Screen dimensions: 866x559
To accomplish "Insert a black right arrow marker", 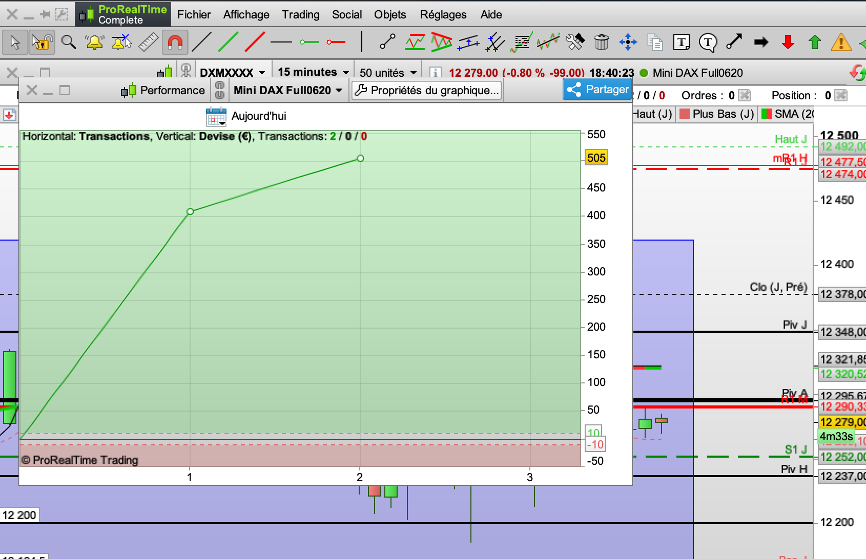I will [761, 42].
